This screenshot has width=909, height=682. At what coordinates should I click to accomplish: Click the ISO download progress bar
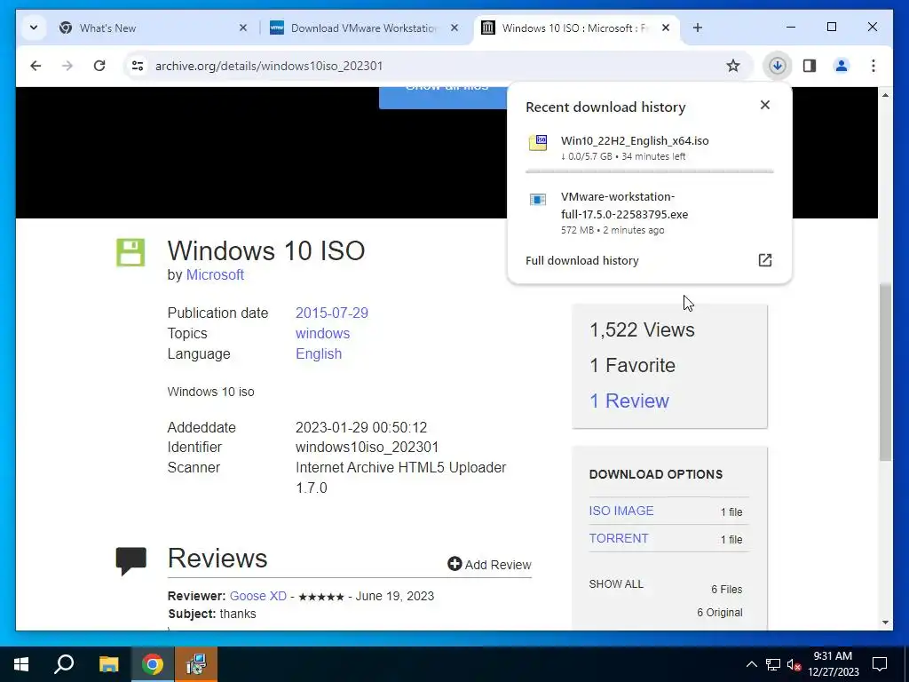click(x=649, y=171)
